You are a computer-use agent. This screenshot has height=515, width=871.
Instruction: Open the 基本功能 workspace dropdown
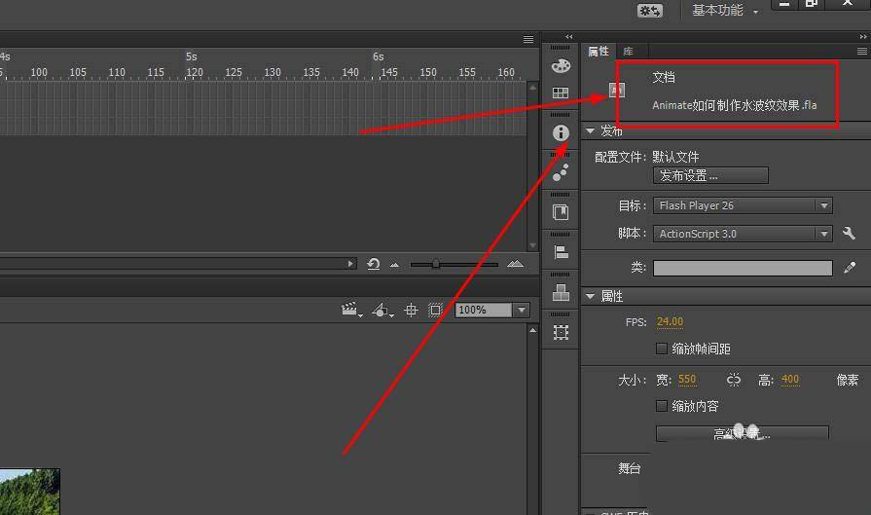[724, 10]
